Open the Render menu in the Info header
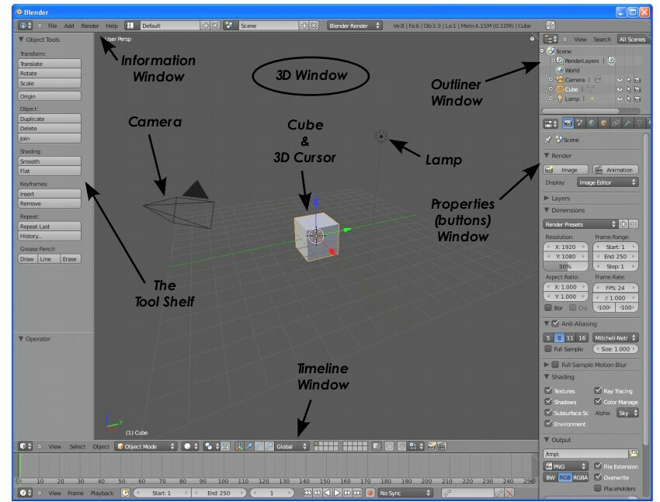The width and height of the screenshot is (660, 502). 89,26
